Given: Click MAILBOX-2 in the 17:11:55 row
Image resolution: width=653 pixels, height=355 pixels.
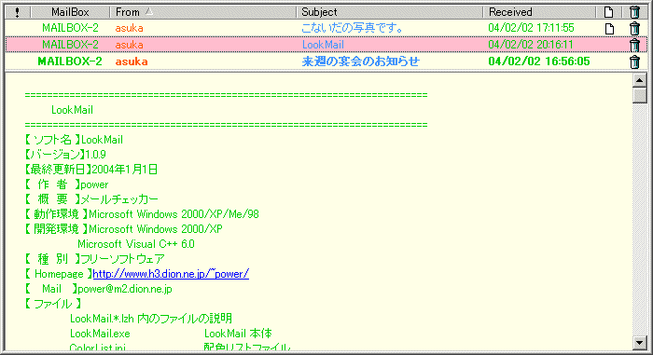Looking at the screenshot, I should click(x=70, y=28).
